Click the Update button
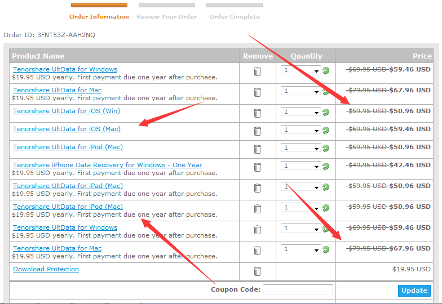The height and width of the screenshot is (304, 442). (x=414, y=290)
